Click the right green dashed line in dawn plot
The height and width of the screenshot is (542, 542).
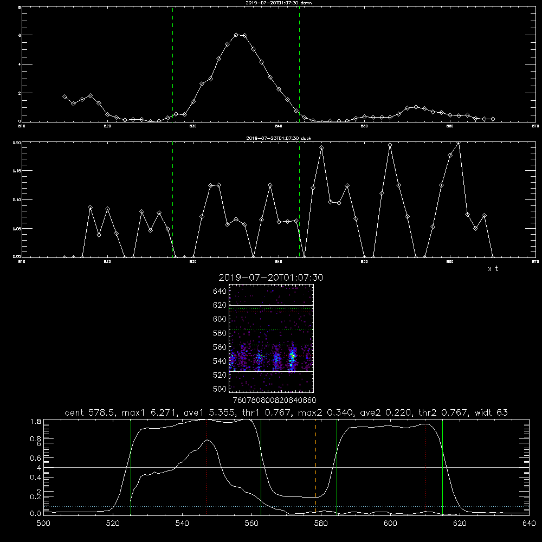[x=299, y=64]
